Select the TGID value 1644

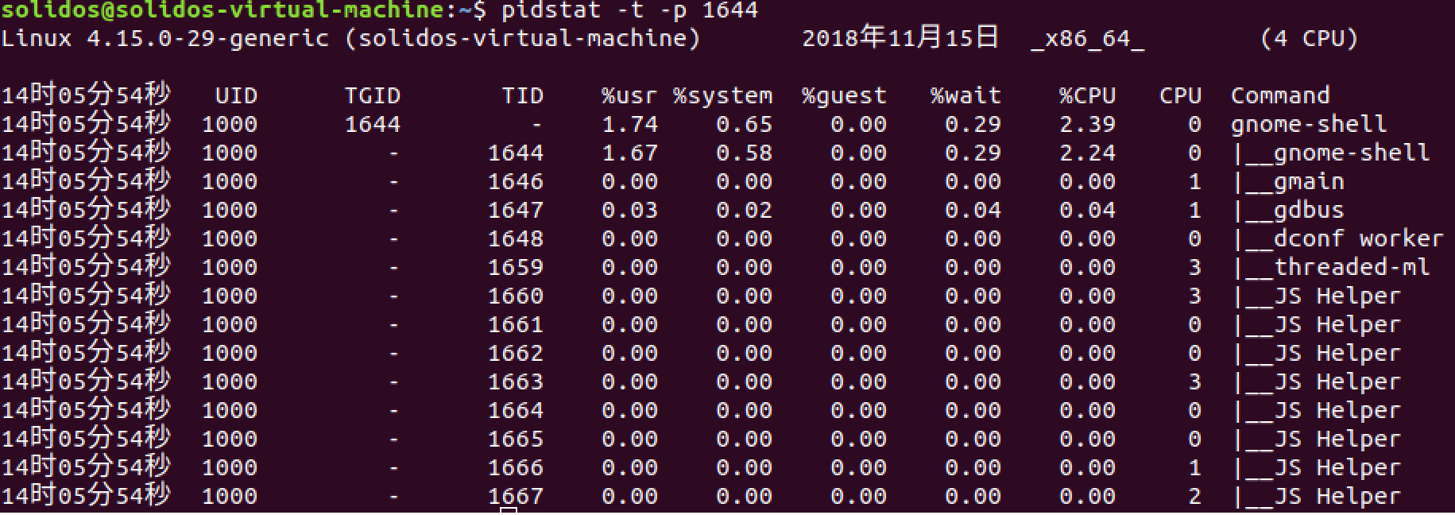tap(372, 125)
